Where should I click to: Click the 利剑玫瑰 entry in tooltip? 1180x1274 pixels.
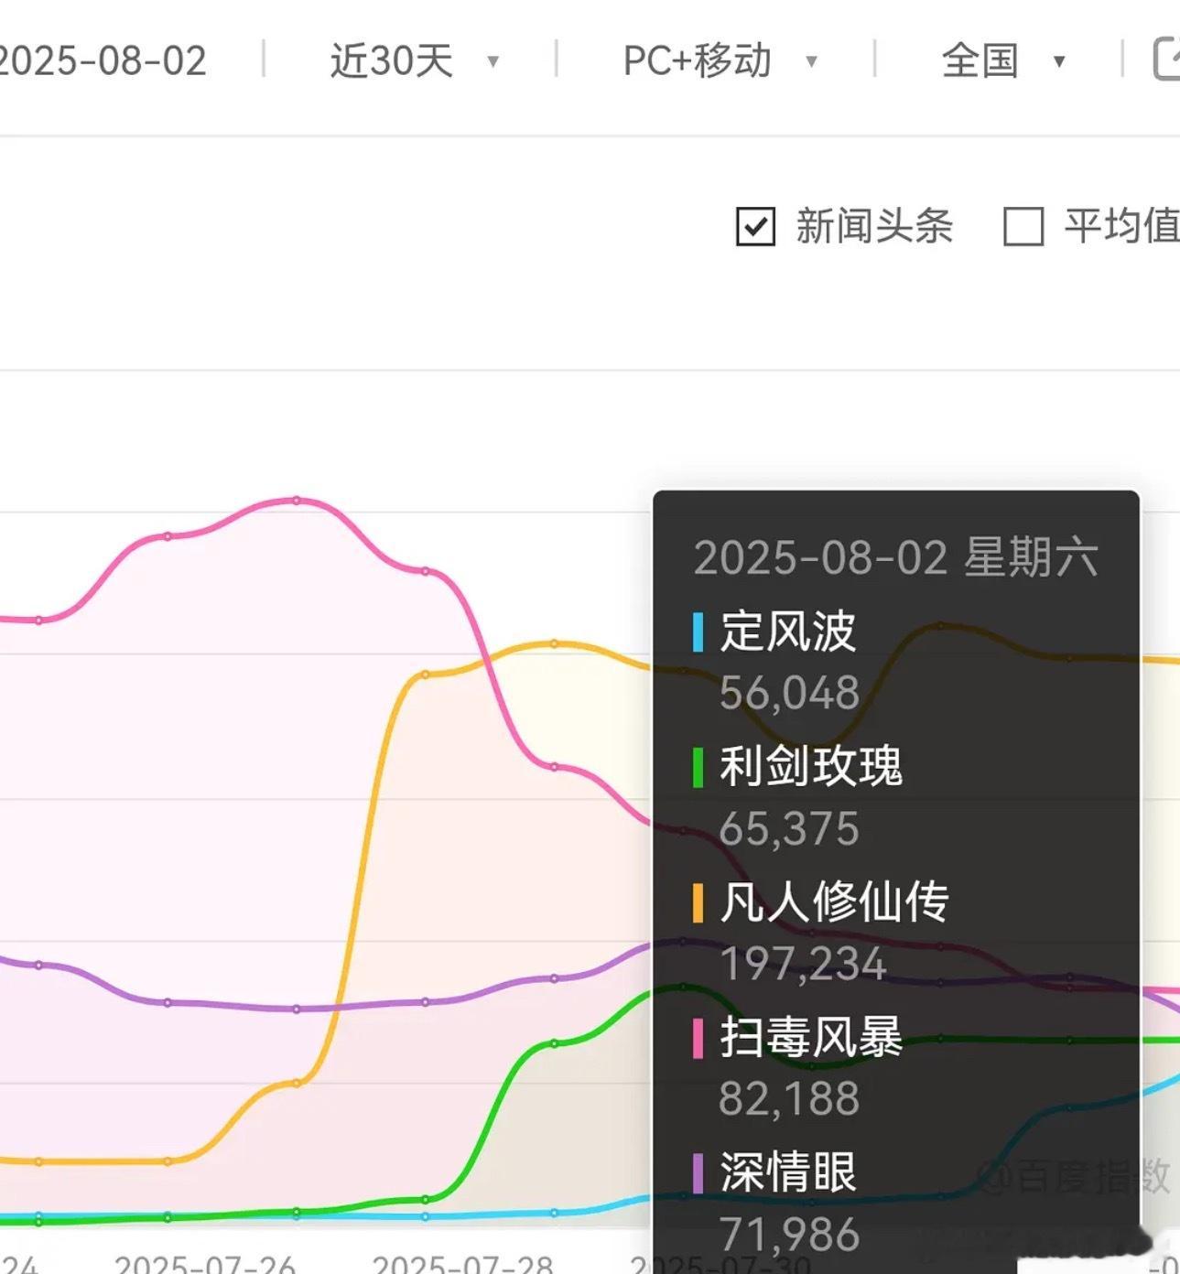click(x=811, y=766)
